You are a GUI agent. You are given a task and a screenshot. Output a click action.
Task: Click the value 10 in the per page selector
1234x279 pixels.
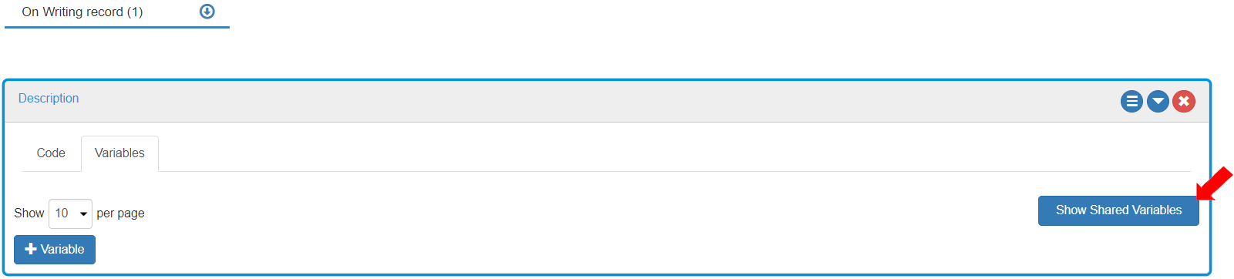(62, 213)
